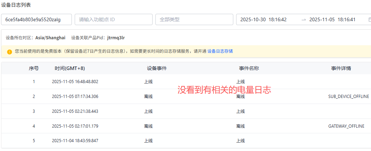Click the 设备事件 column header
The width and height of the screenshot is (371, 151).
(156, 68)
